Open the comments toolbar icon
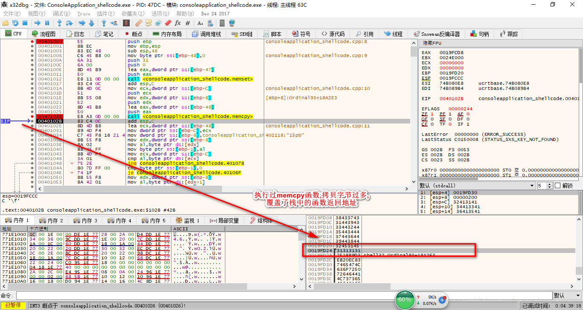 point(149,23)
